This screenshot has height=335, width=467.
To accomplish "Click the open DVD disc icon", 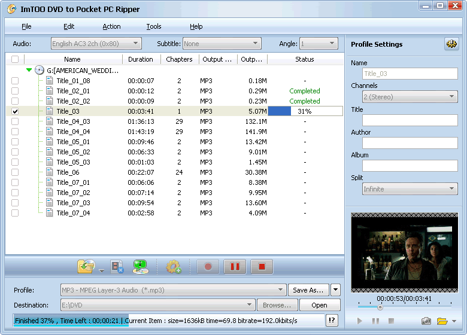I will 86,267.
